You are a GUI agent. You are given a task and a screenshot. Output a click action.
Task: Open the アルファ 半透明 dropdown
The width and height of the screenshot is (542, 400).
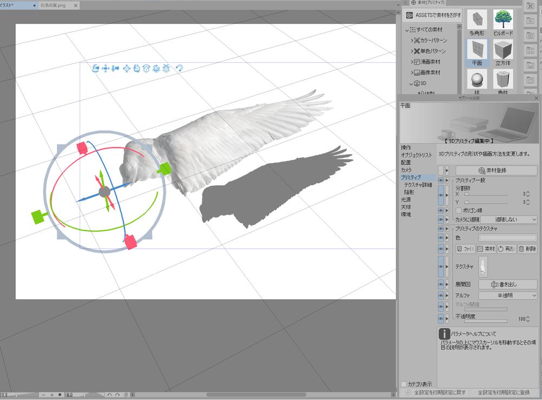point(508,295)
